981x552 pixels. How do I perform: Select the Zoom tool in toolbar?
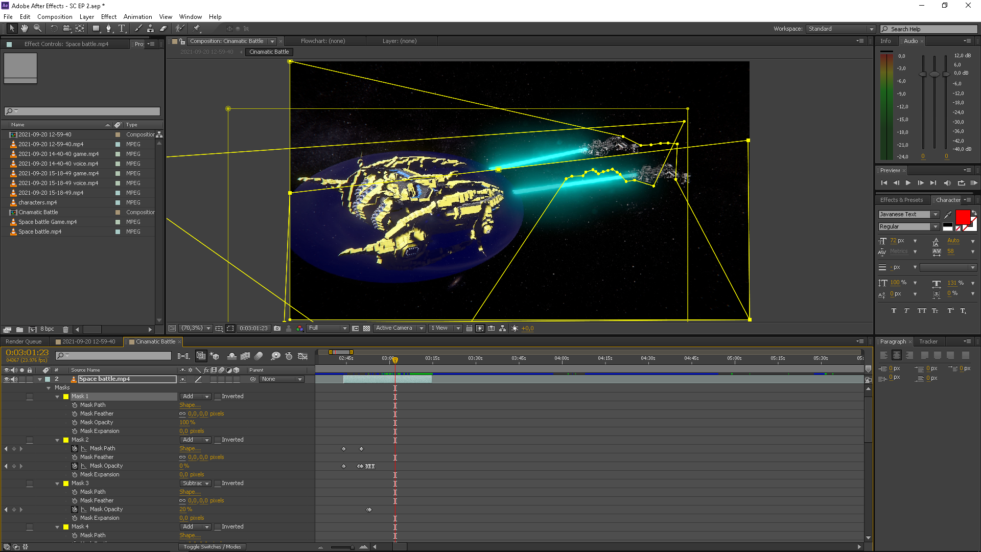[x=37, y=29]
